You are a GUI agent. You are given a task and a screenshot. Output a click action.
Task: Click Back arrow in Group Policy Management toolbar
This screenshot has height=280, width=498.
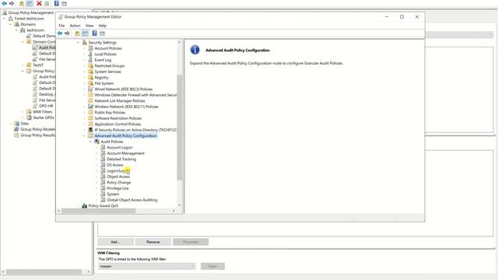(4, 3)
